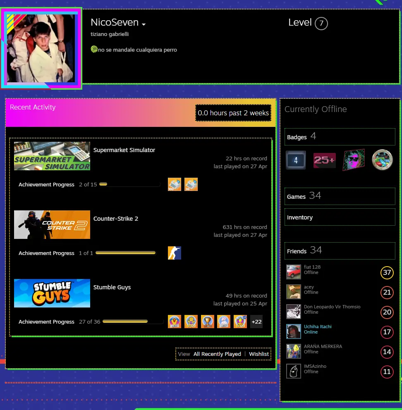
Task: Click the round porthole badge icon
Action: point(382,160)
